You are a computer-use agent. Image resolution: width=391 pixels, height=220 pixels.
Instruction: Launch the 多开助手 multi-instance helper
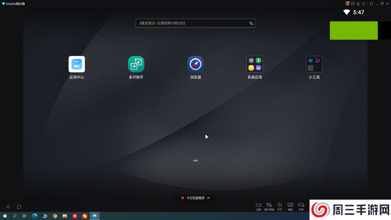[136, 64]
